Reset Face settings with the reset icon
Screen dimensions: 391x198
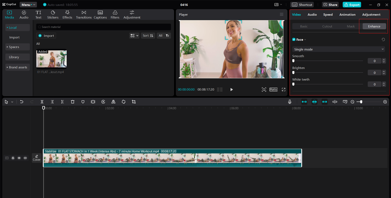(x=383, y=40)
